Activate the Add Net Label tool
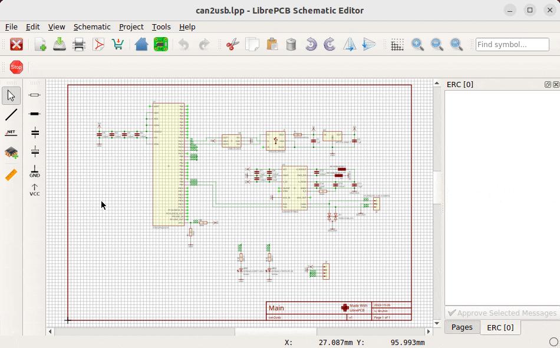Viewport: 560px width, 348px height. 11,133
